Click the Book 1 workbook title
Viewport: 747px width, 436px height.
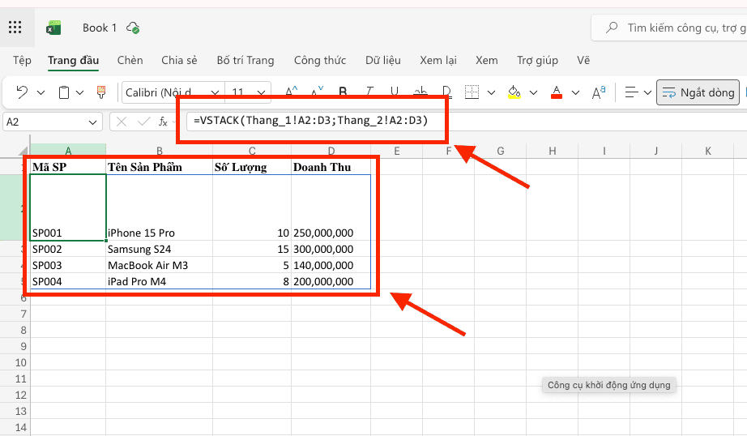[x=100, y=28]
